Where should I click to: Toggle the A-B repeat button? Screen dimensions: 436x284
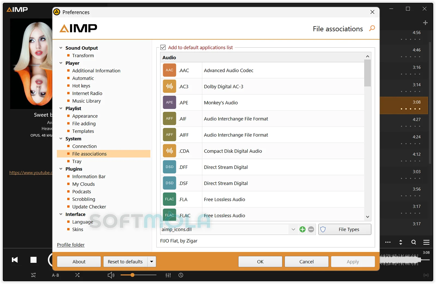click(x=56, y=275)
